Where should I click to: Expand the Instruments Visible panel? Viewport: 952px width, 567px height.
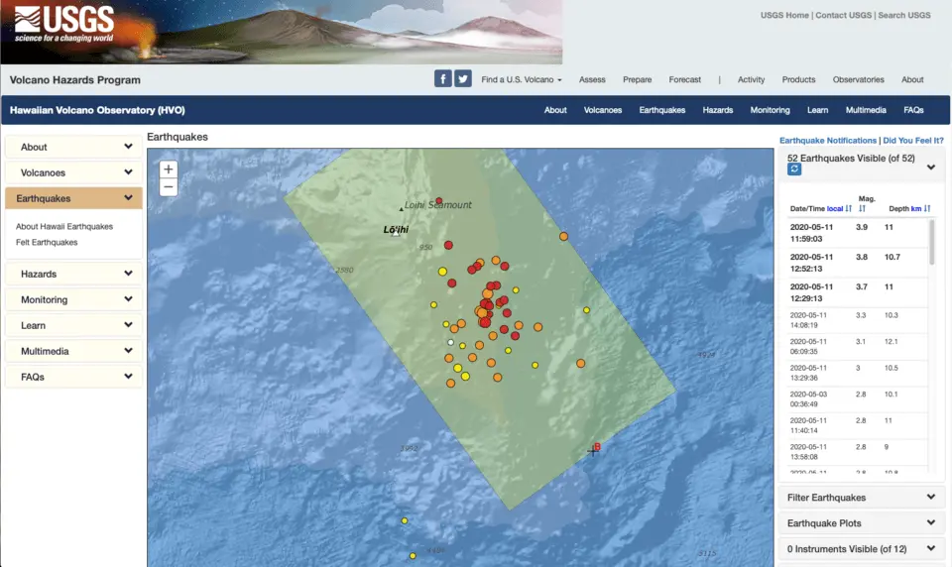[x=859, y=549]
